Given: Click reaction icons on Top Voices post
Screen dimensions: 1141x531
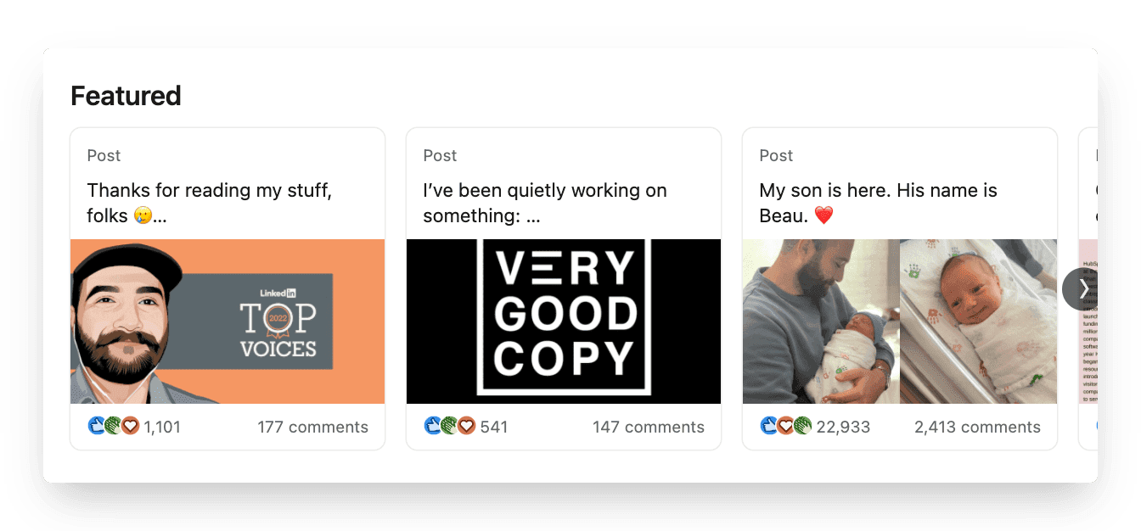Looking at the screenshot, I should click(113, 427).
